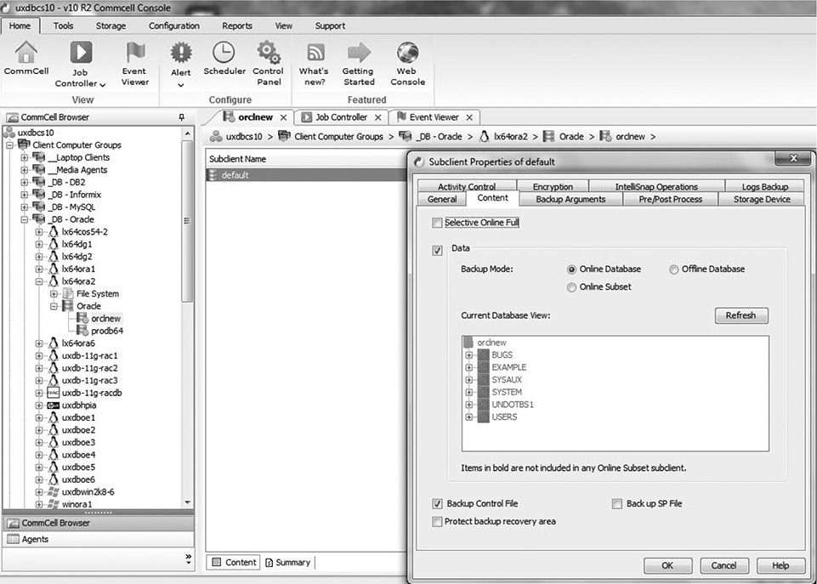Viewport: 817px width, 584px height.
Task: Open Help for subclient properties
Action: click(780, 565)
